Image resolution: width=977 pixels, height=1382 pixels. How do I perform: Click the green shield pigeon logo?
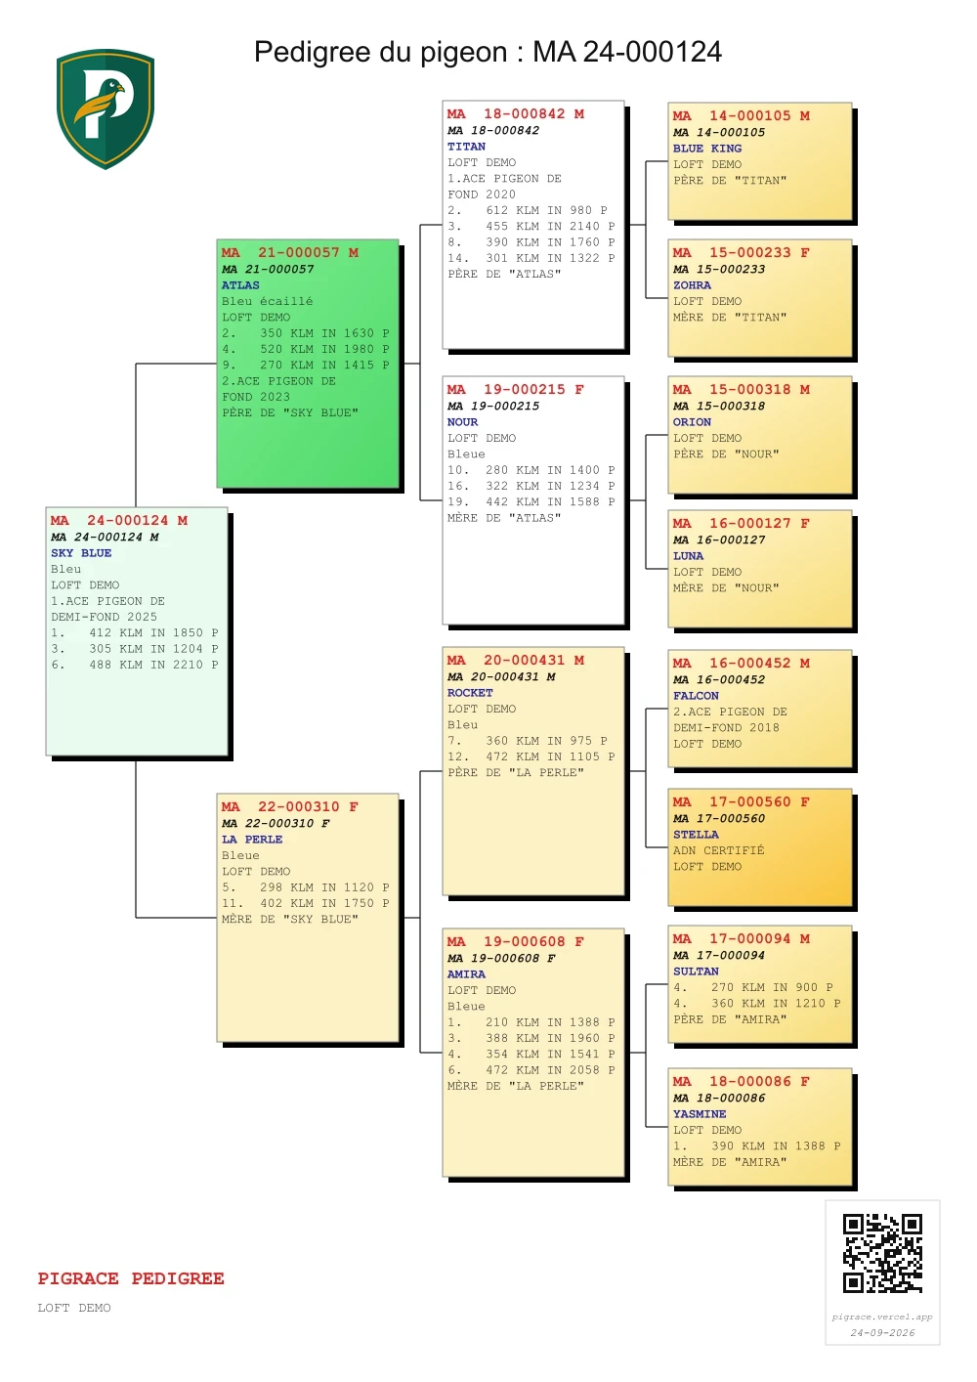tap(106, 108)
